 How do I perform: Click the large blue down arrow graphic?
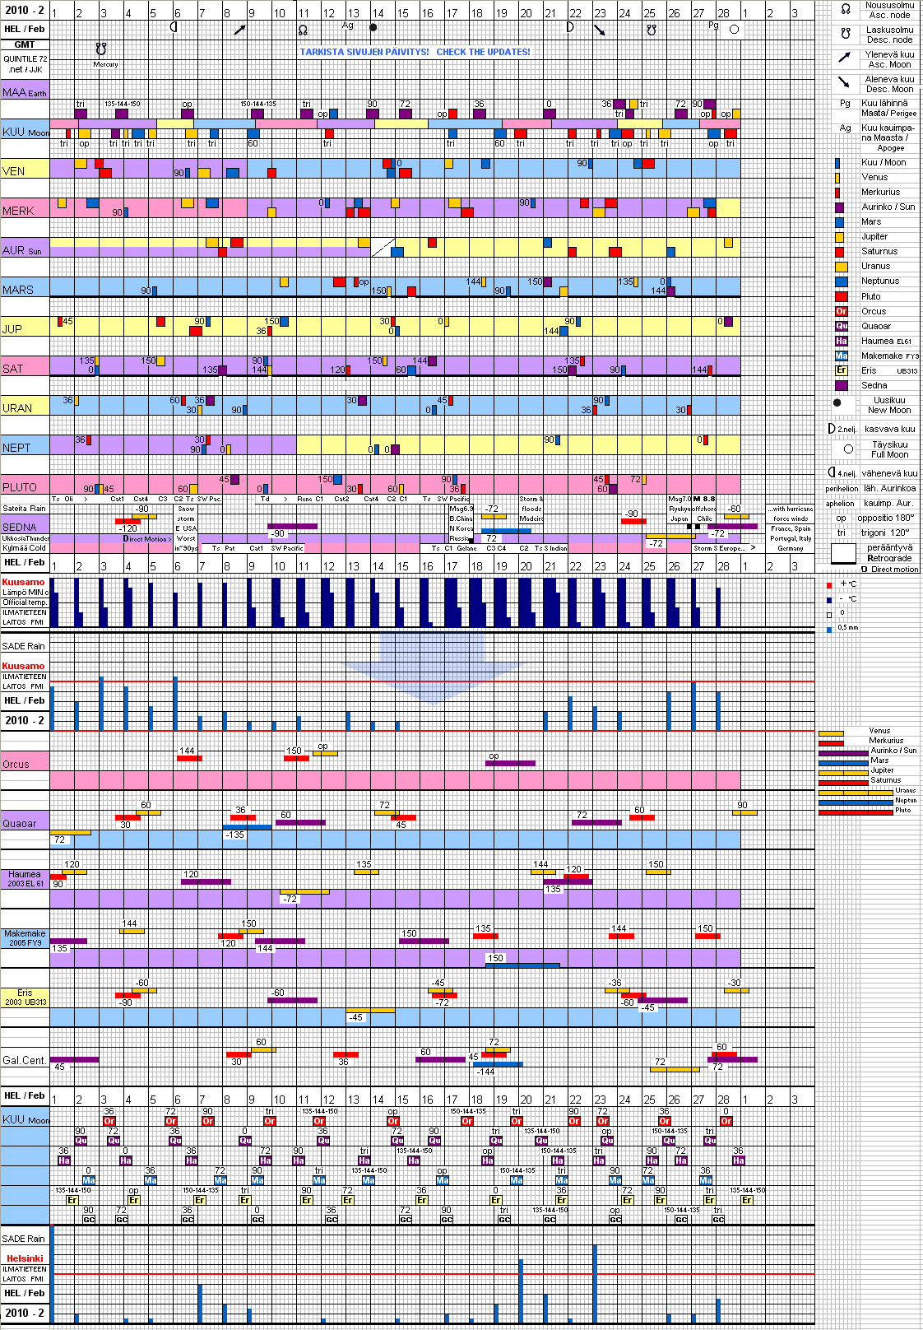point(432,667)
